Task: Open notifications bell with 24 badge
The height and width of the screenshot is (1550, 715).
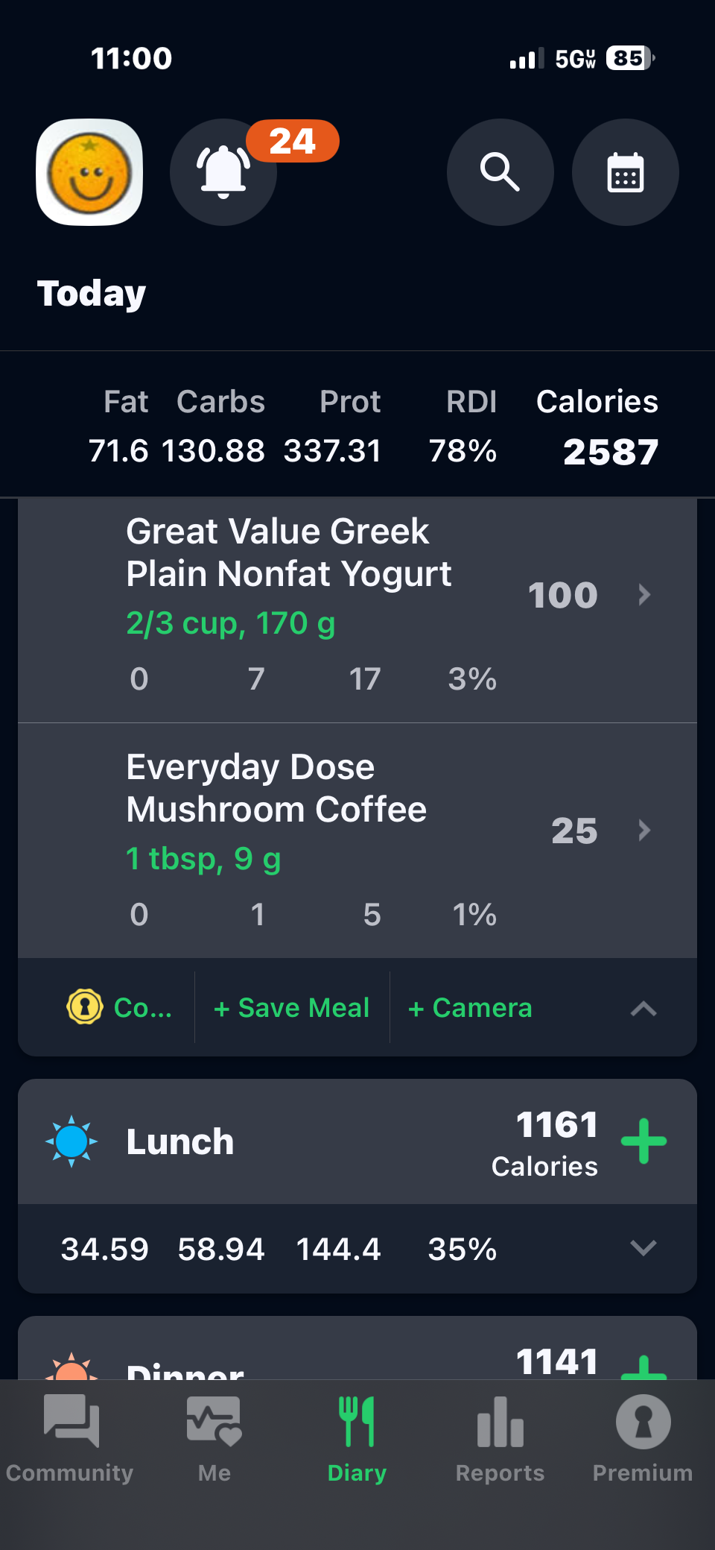Action: point(223,172)
